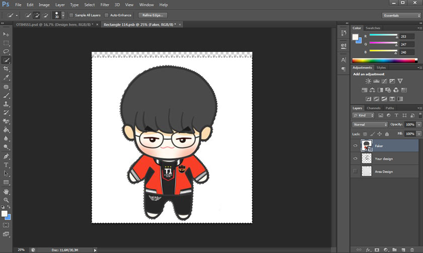423x253 pixels.
Task: Open the Normal blend mode dropdown
Action: (x=370, y=124)
